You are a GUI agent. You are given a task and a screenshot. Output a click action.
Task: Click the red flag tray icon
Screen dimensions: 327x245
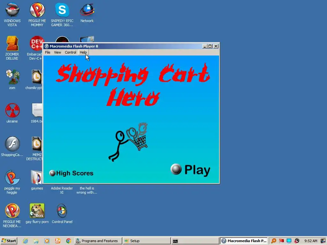point(281,241)
